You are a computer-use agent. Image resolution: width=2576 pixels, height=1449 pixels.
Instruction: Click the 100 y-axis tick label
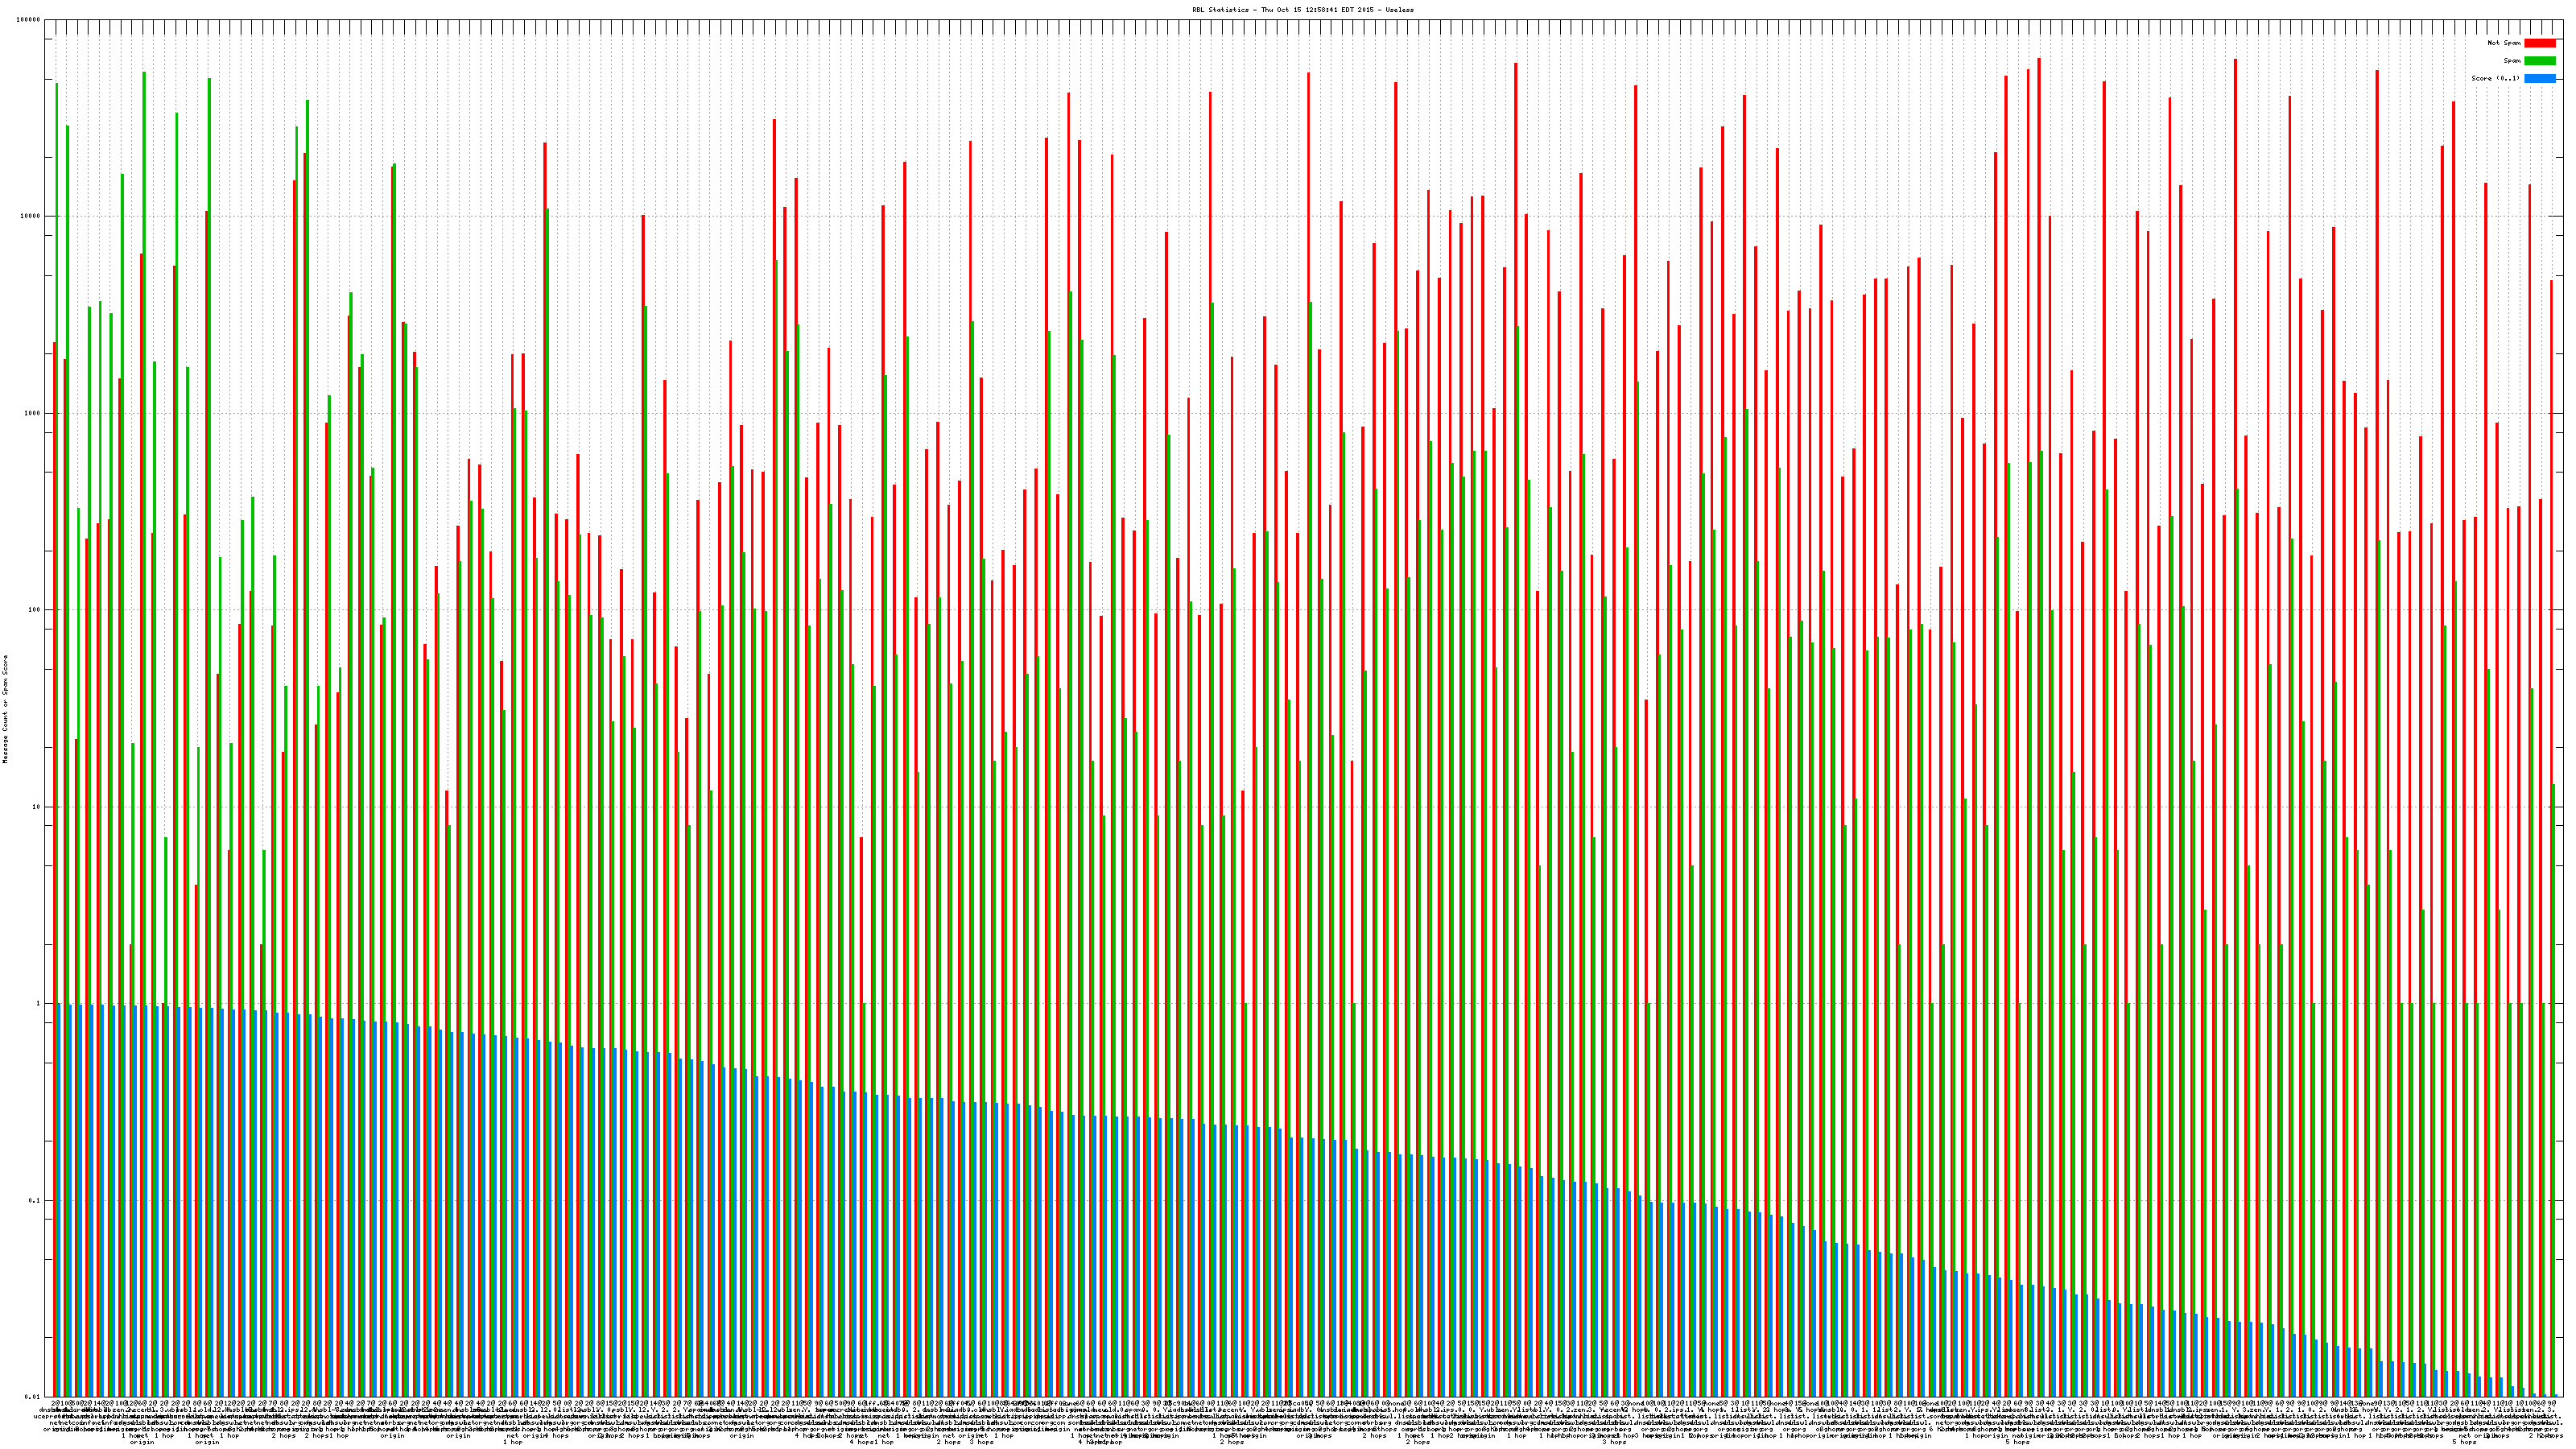[x=35, y=610]
